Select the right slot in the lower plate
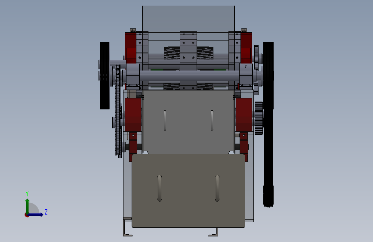The width and height of the screenshot is (373, 242). (x=217, y=188)
